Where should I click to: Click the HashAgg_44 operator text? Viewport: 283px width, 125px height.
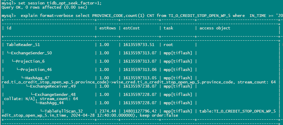pyautogui.click(x=52, y=103)
